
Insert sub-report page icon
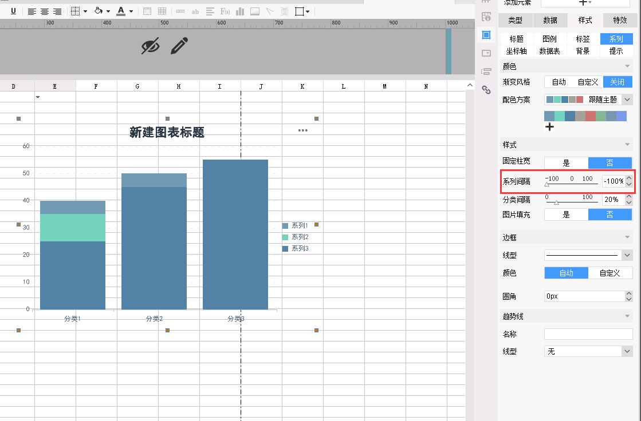pos(285,11)
